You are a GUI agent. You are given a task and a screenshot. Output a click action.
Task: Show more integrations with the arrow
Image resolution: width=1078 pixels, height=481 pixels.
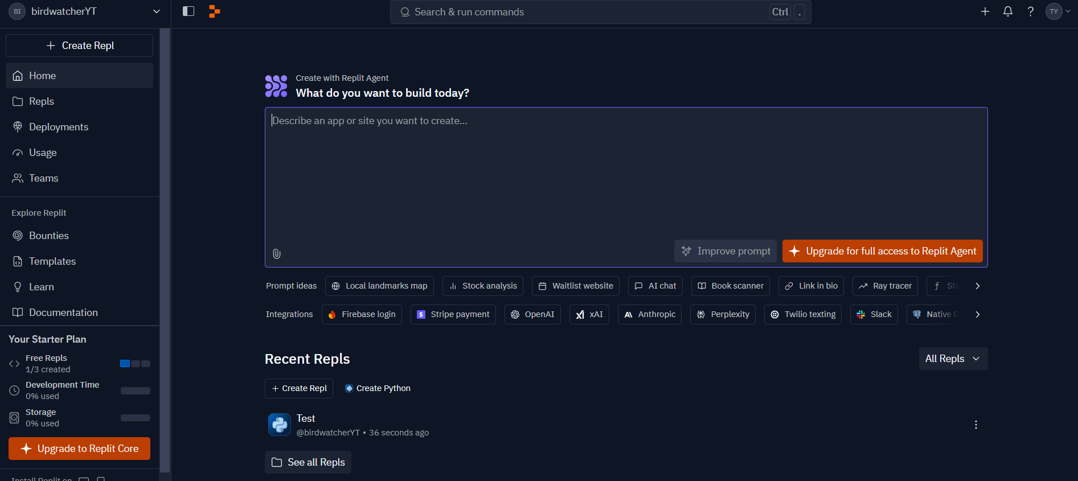[978, 314]
